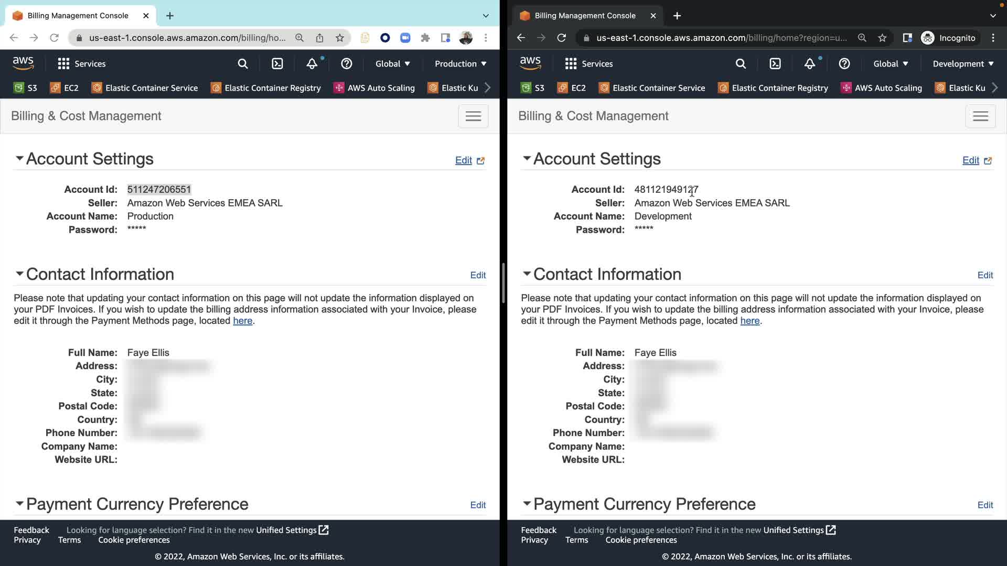Open Development account dropdown menu

coord(962,64)
